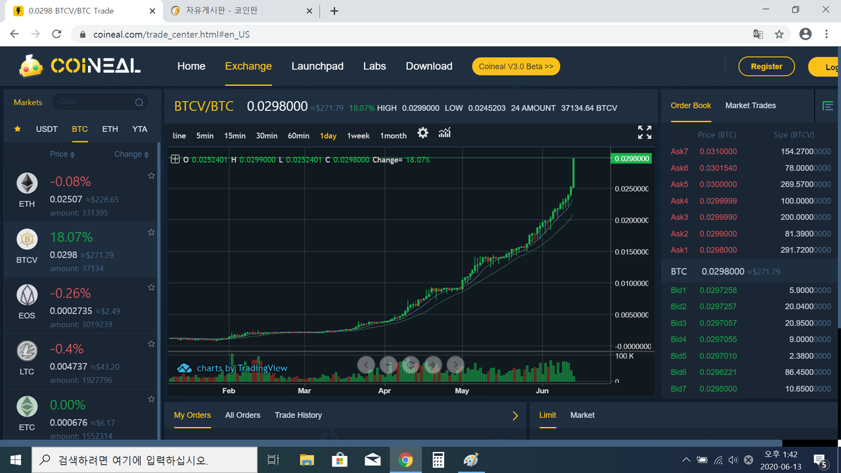Sort the market list by Change
Viewport: 841px width, 473px height.
(x=131, y=154)
